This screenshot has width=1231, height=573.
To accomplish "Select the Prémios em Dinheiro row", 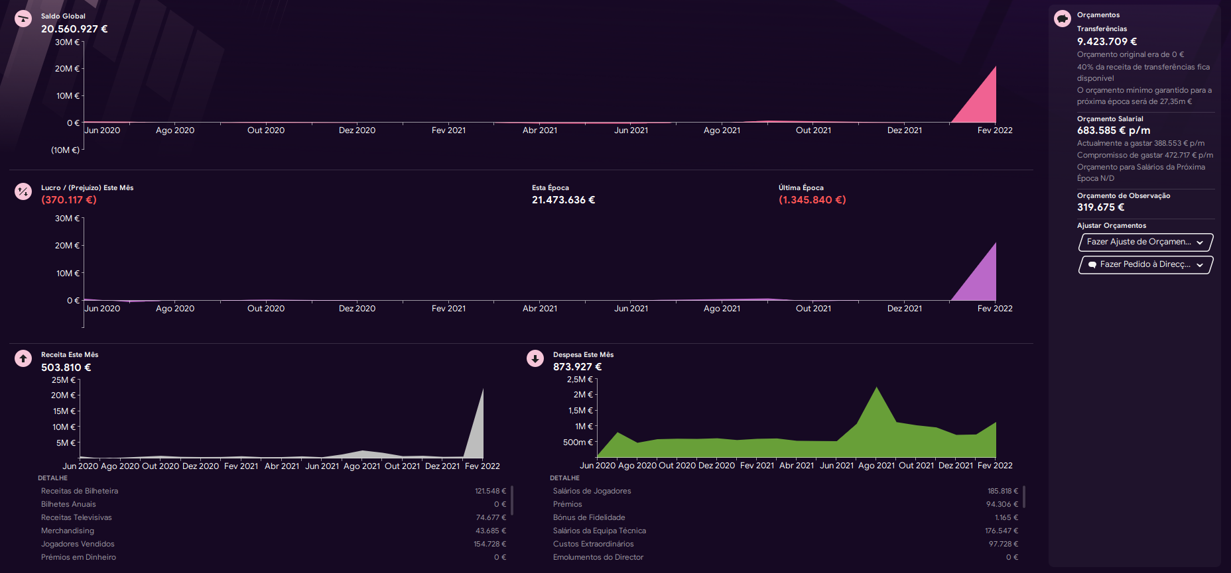I will point(273,557).
